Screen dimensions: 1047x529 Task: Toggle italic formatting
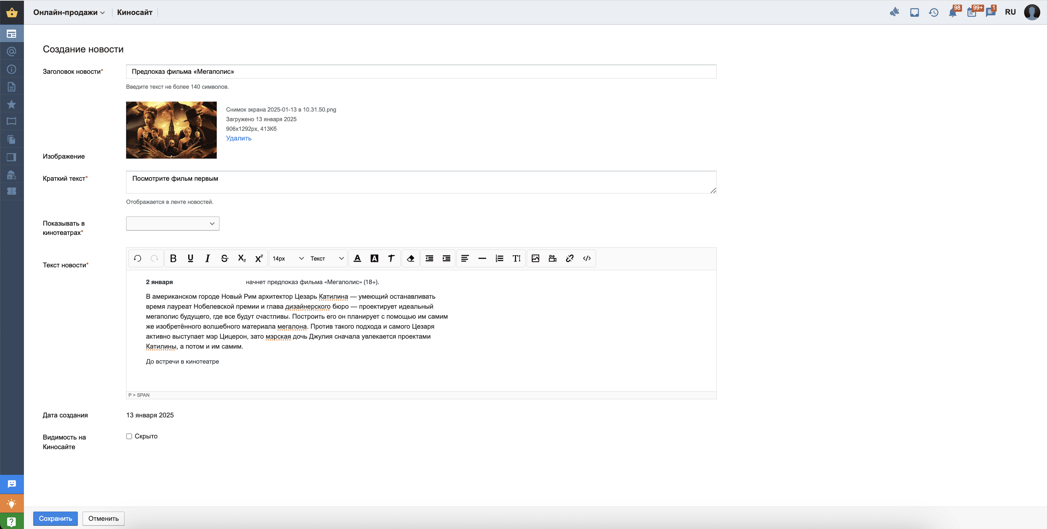coord(207,258)
